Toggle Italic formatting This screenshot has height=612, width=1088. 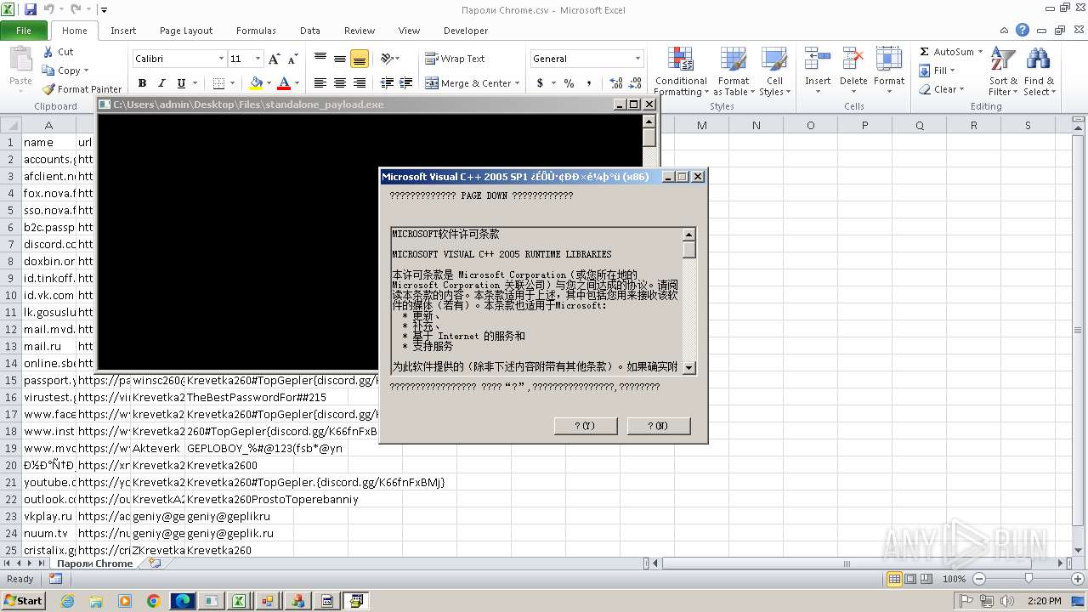pyautogui.click(x=161, y=83)
